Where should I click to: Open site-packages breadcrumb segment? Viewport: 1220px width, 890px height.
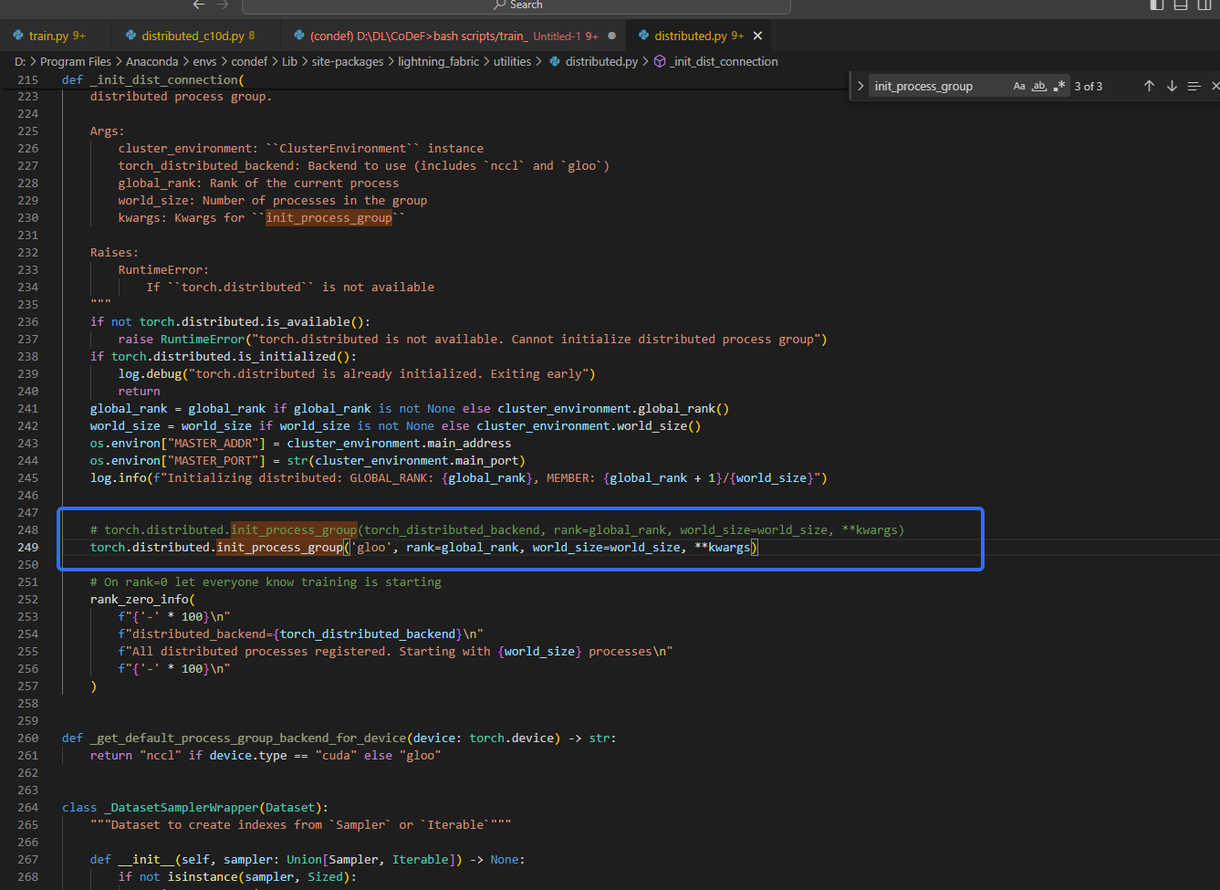348,61
